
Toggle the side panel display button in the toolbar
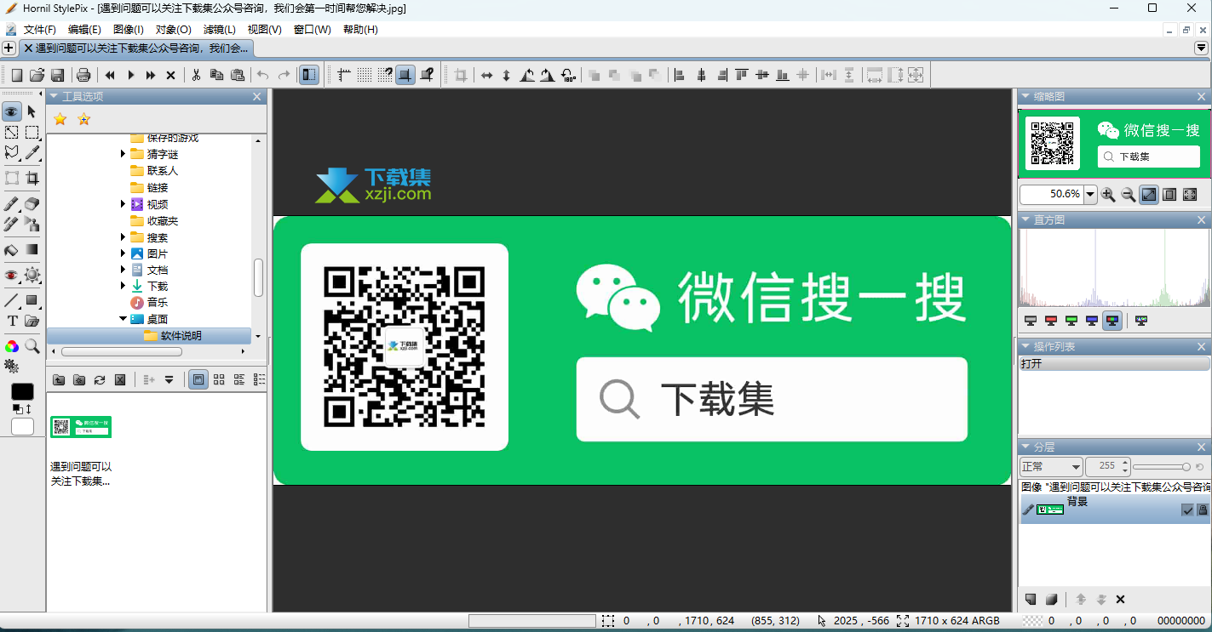click(x=308, y=75)
